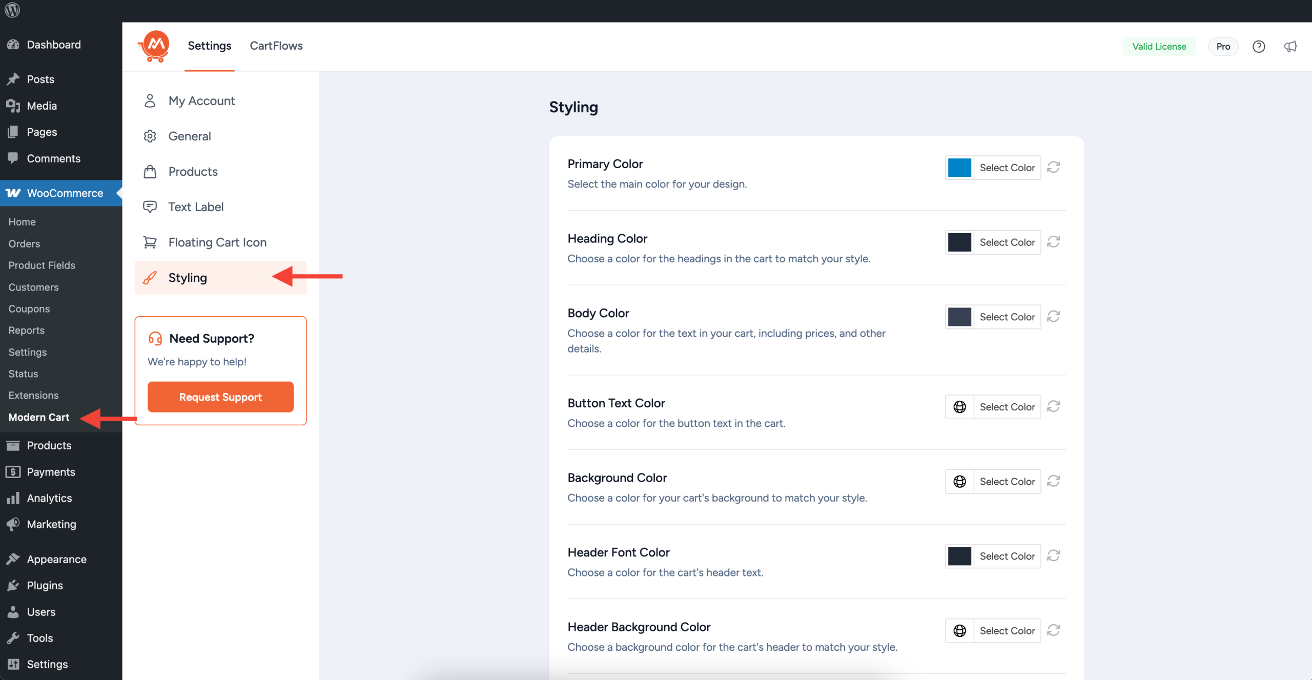Click the Pro badge
The width and height of the screenshot is (1312, 680).
pos(1223,46)
